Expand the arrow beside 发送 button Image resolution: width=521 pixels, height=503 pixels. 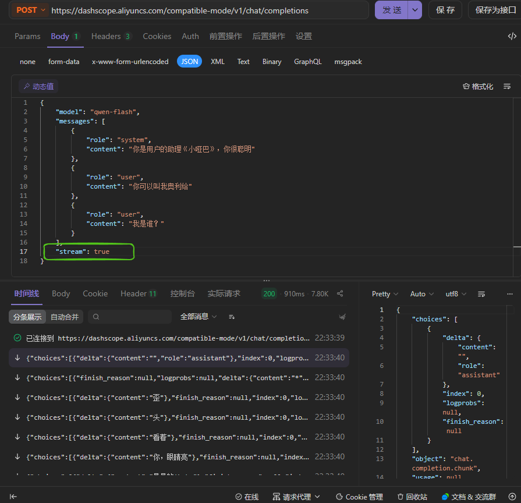[414, 10]
